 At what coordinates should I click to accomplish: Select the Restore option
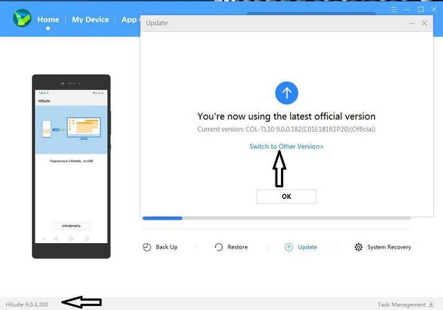coord(237,247)
